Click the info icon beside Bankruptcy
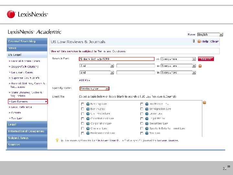The image size is (233, 175). pos(88,109)
